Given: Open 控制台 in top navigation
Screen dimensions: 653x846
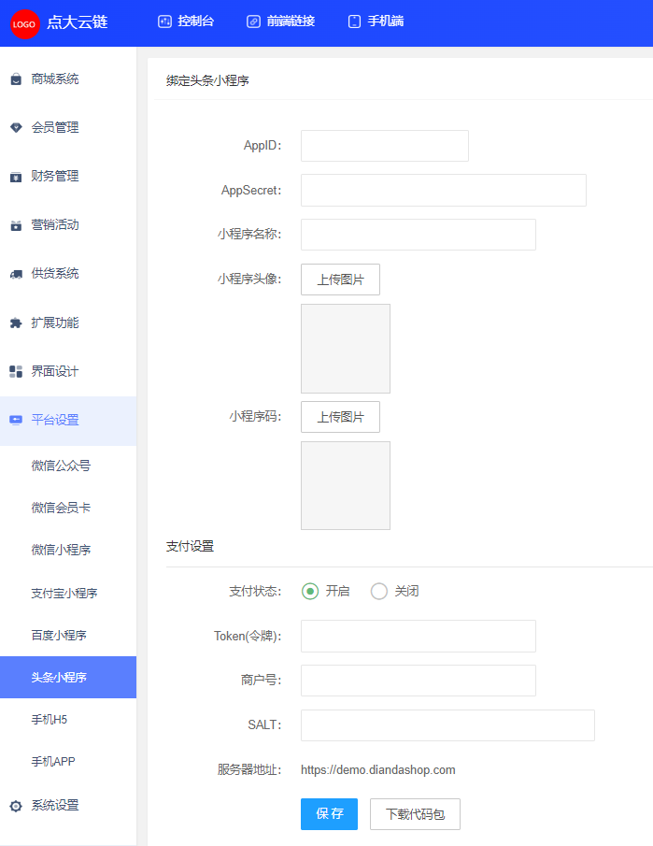Looking at the screenshot, I should [x=186, y=22].
